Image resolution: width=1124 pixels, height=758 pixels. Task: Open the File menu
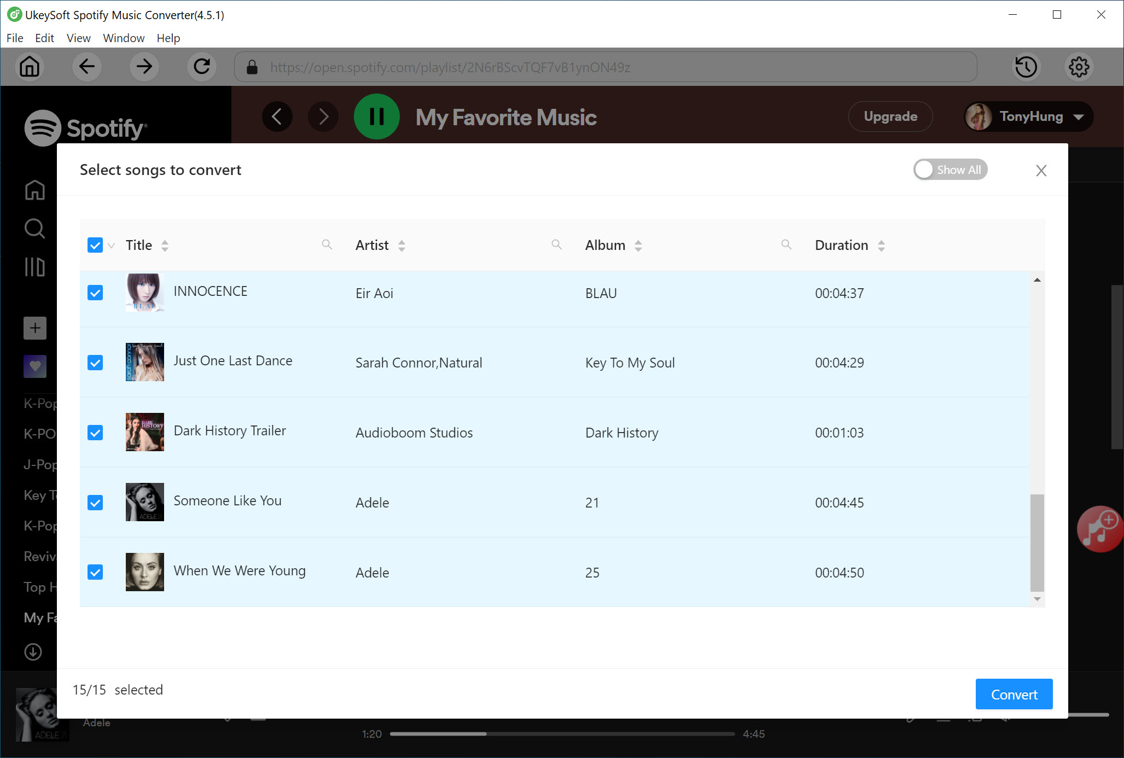(14, 38)
